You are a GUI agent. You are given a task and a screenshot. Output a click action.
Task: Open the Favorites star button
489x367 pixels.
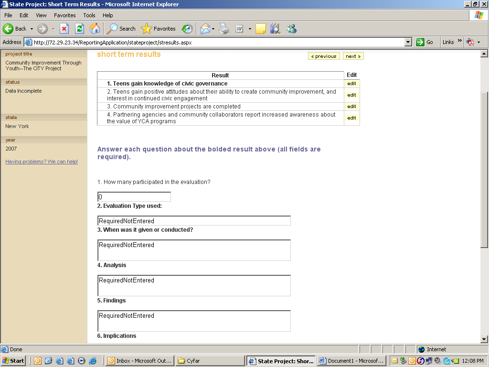coord(159,29)
